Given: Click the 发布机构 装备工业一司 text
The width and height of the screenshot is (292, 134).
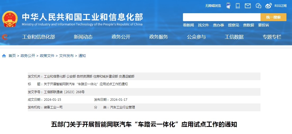Looking at the screenshot, I should point(53,107).
